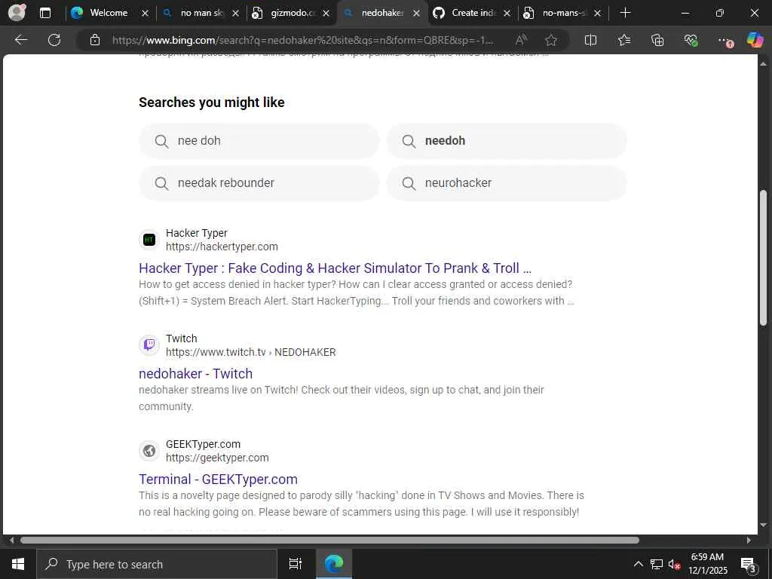Open the clock showing 6:59 AM
This screenshot has width=772, height=579.
pos(707,564)
